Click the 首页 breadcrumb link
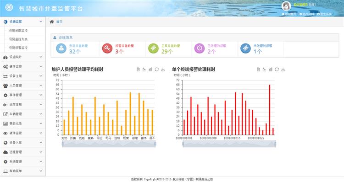This screenshot has width=344, height=182. point(59,21)
